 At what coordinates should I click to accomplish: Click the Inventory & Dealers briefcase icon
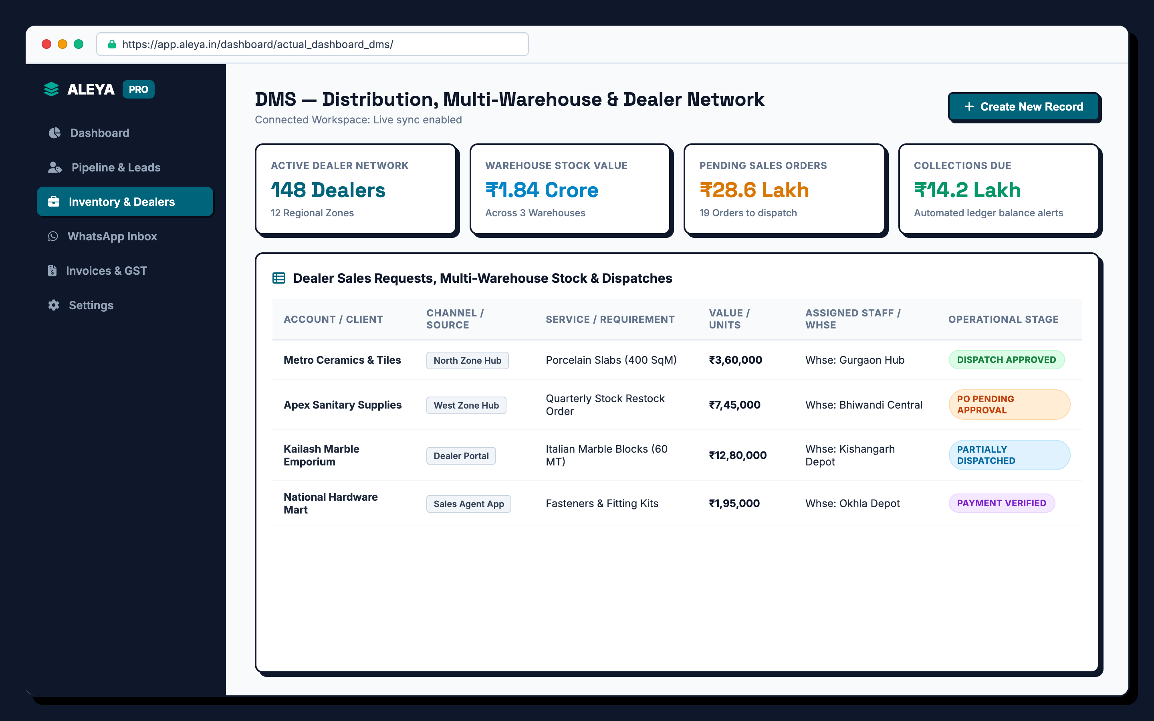tap(54, 202)
